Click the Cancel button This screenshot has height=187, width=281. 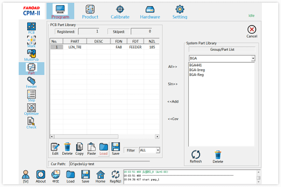point(252,32)
